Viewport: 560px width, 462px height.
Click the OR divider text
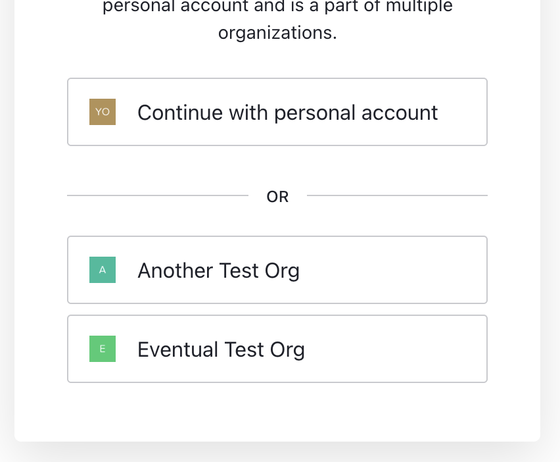(x=277, y=196)
